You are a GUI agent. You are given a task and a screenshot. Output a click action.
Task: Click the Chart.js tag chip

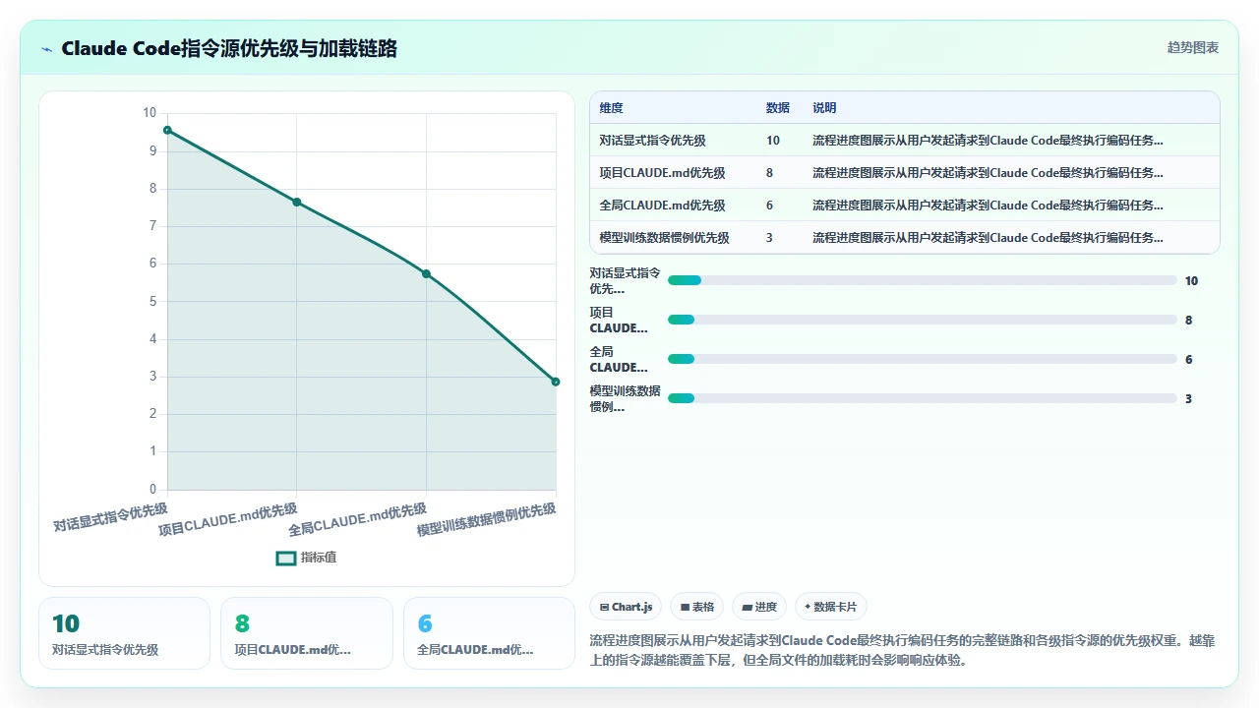coord(627,607)
